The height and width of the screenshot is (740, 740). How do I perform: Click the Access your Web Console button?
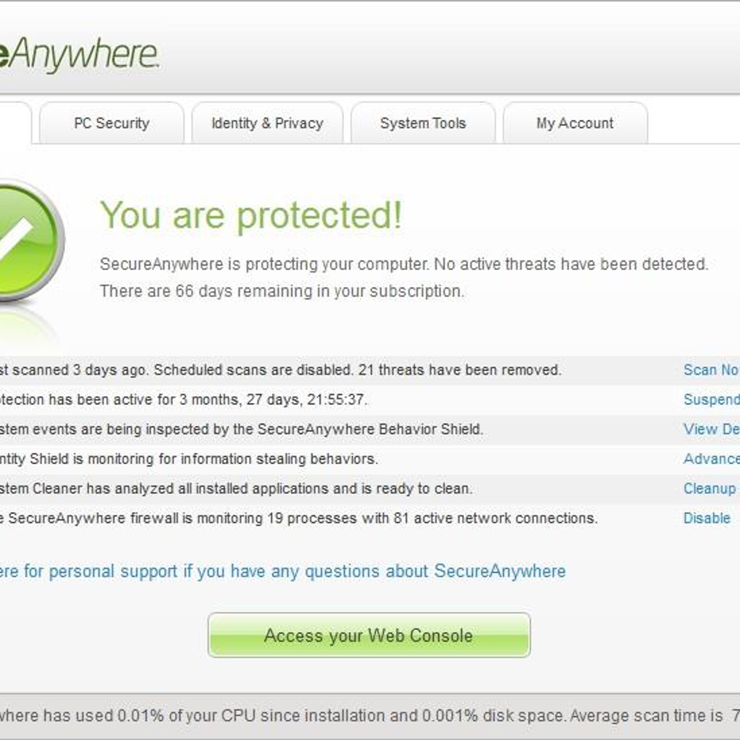tap(369, 635)
